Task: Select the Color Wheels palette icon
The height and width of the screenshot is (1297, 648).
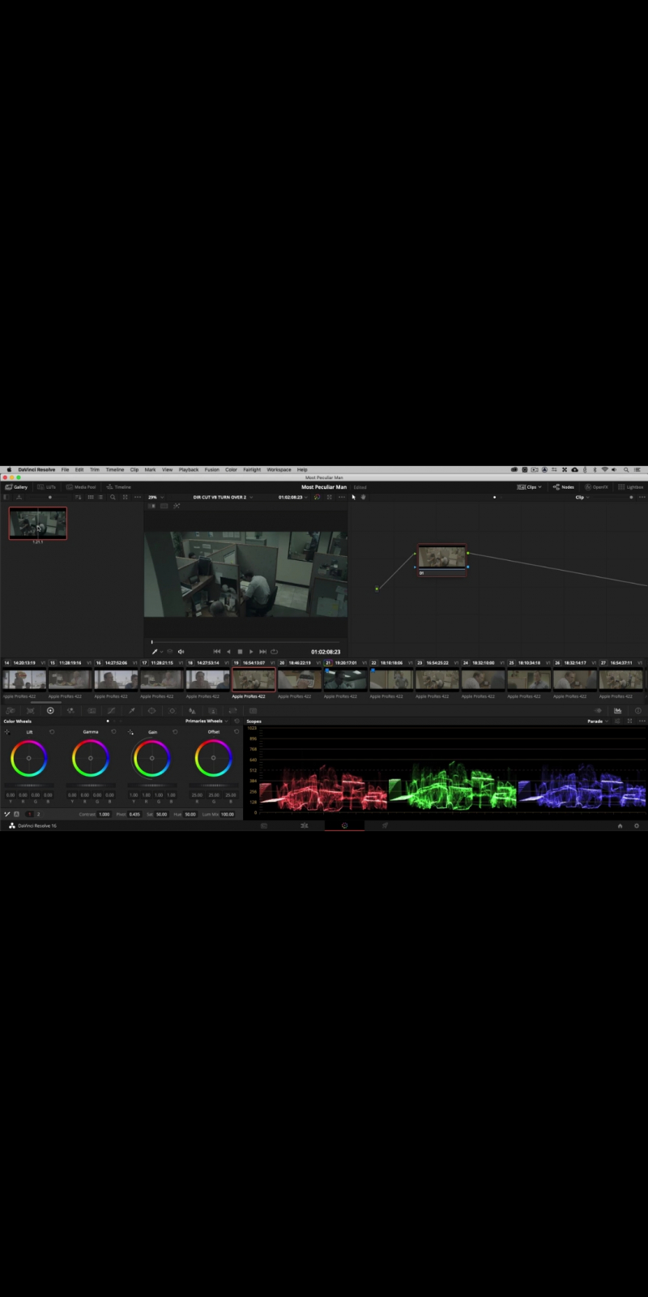Action: [50, 711]
